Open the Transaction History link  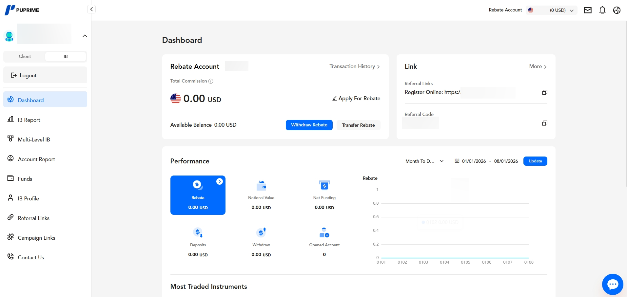354,66
